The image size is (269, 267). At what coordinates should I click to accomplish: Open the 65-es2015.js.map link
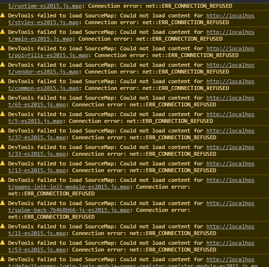click(x=37, y=104)
